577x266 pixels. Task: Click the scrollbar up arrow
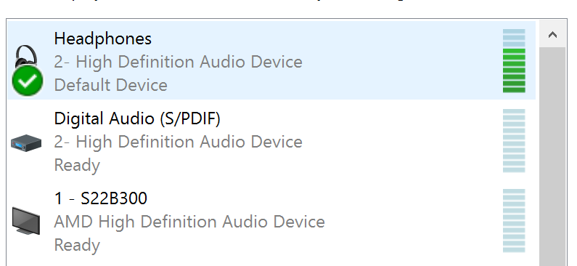click(552, 35)
